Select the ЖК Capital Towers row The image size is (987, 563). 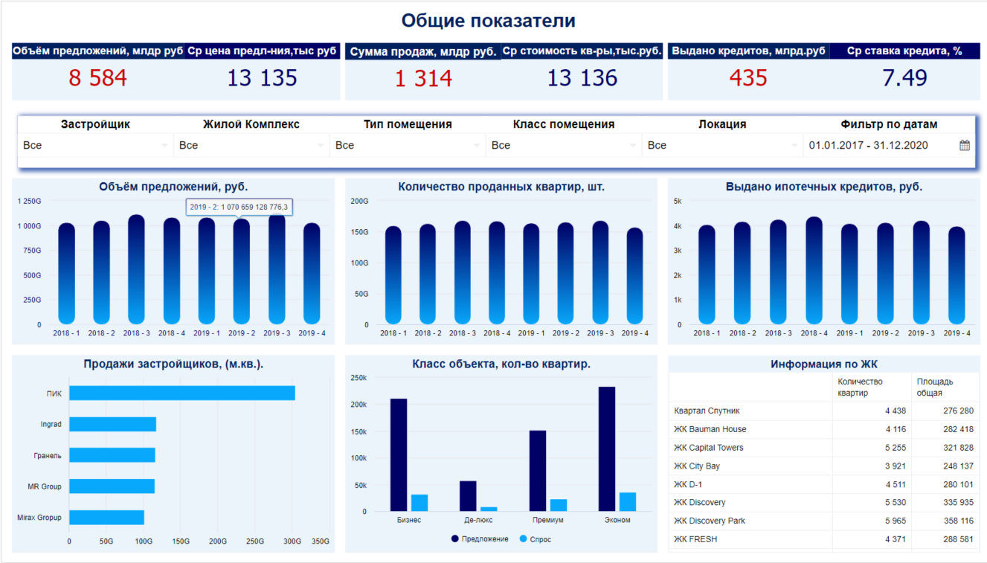click(x=824, y=448)
